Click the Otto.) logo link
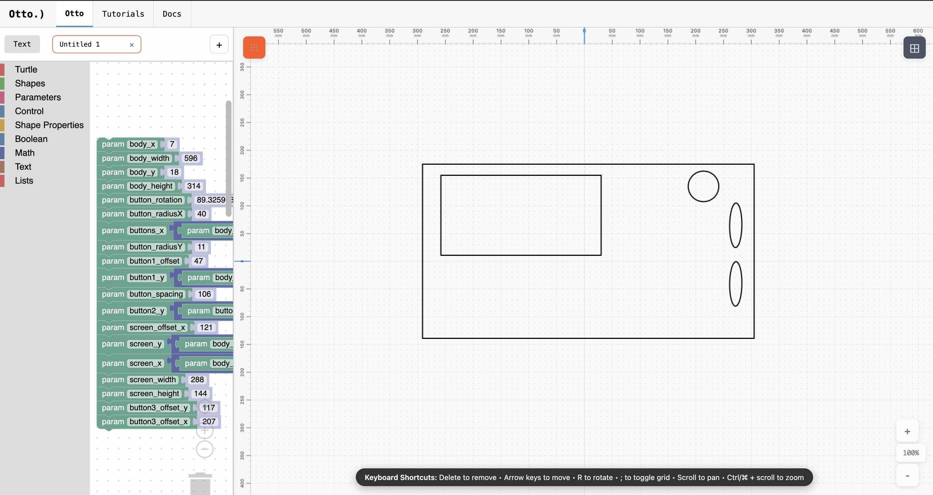 point(26,14)
